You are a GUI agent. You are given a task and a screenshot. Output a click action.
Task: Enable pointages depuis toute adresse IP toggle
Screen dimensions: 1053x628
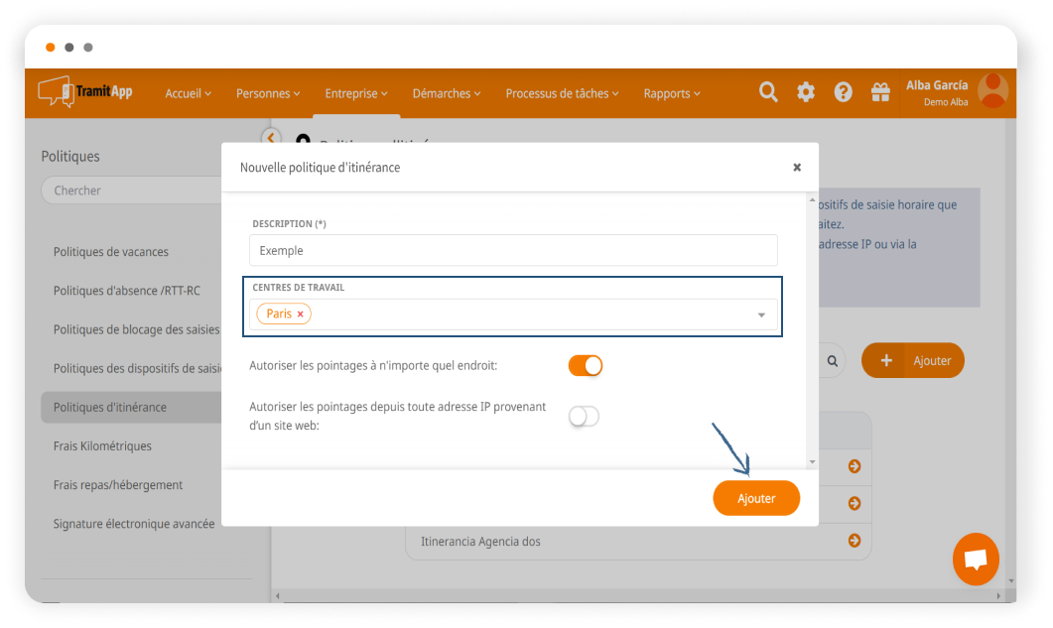584,417
